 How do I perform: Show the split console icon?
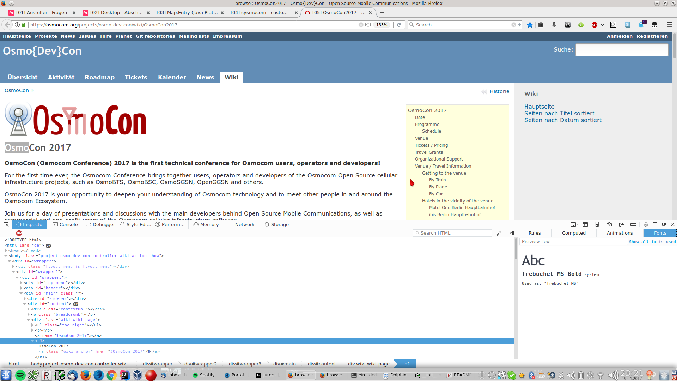coord(585,224)
